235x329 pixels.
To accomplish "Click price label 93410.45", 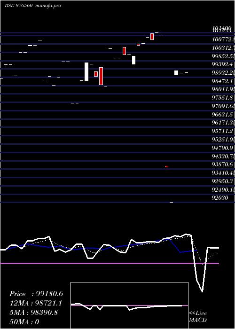I will point(223,173).
